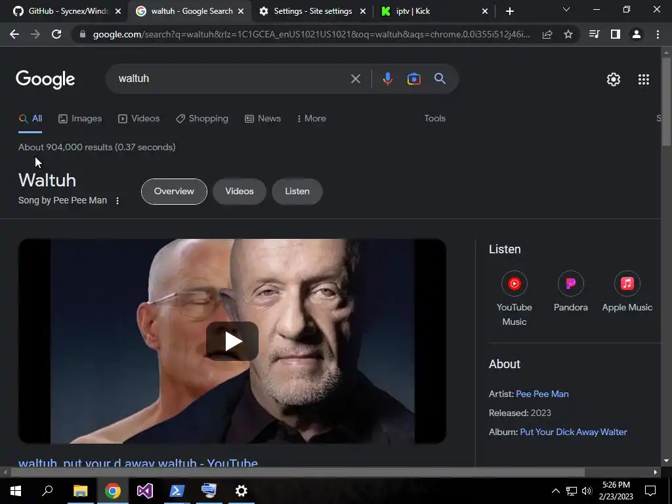
Task: Click the lock icon in address bar
Action: (82, 34)
